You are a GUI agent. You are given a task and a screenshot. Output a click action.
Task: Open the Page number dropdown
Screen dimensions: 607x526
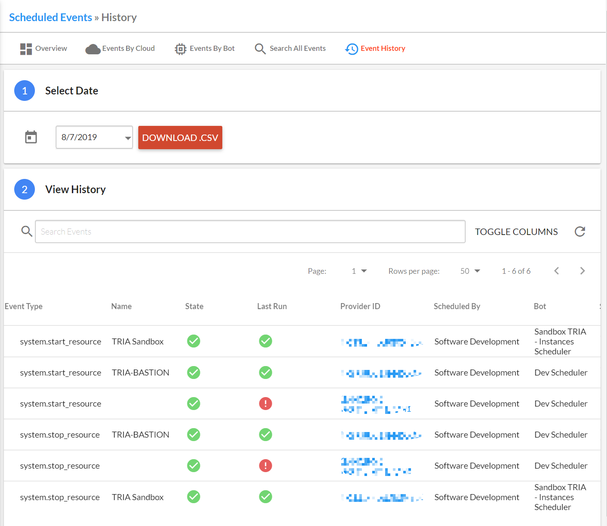[x=359, y=271]
